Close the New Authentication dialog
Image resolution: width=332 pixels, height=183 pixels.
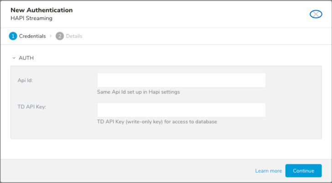click(316, 14)
